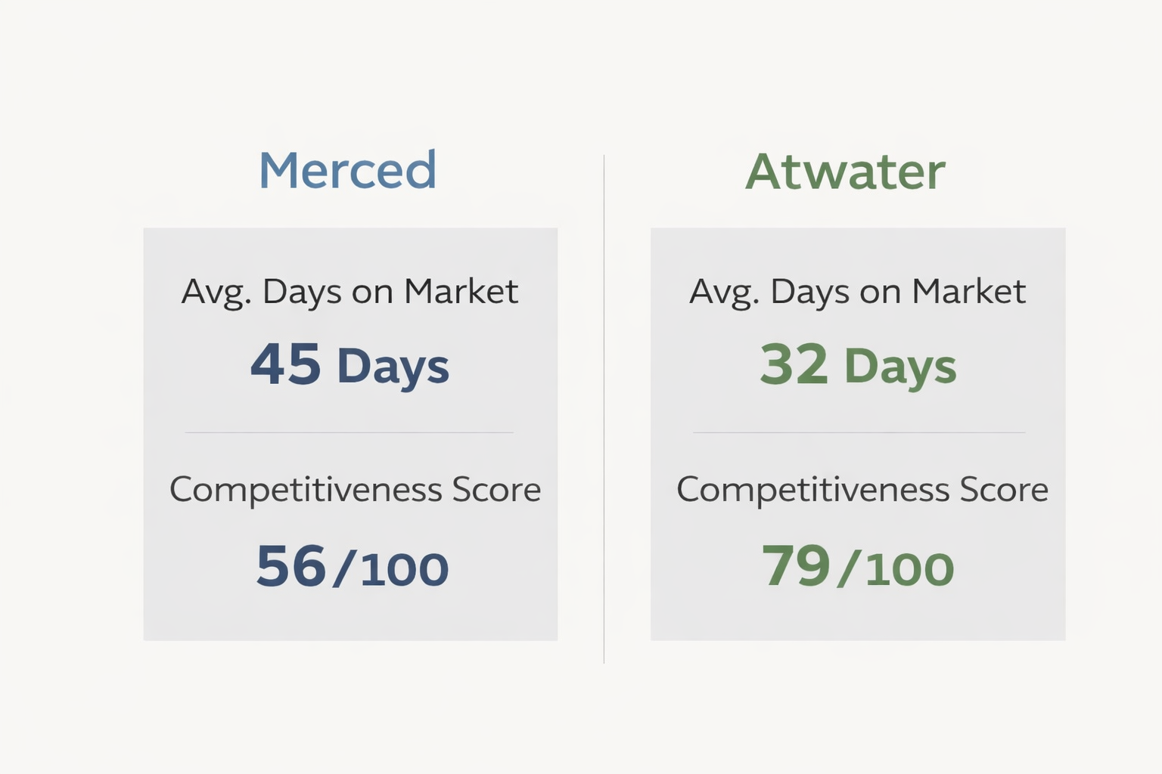This screenshot has height=774, width=1162.
Task: Click Atwater's Competitiveness Score label
Action: click(x=862, y=490)
